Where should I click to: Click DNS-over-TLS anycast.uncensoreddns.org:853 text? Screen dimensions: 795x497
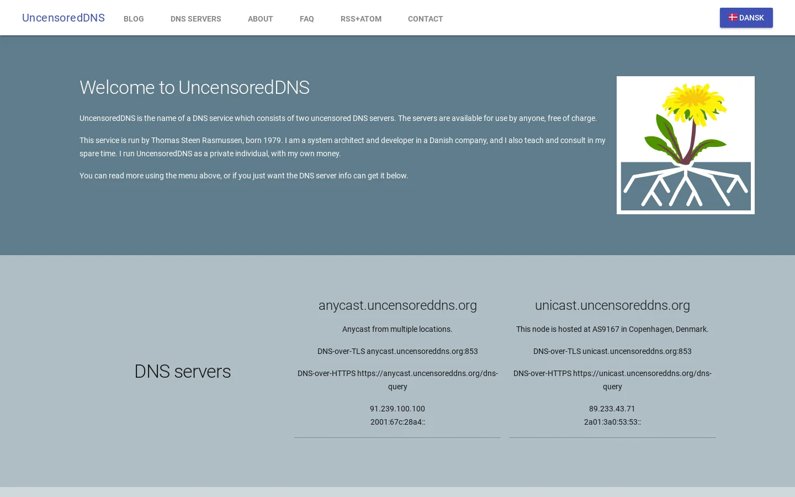point(397,351)
